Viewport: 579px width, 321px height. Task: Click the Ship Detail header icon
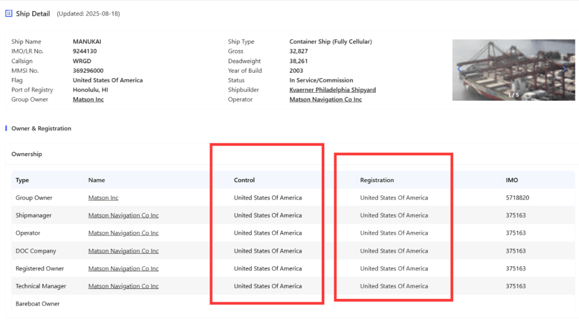click(9, 13)
